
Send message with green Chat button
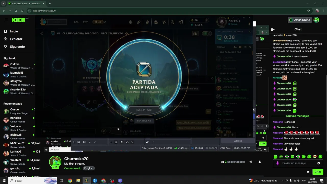click(318, 172)
